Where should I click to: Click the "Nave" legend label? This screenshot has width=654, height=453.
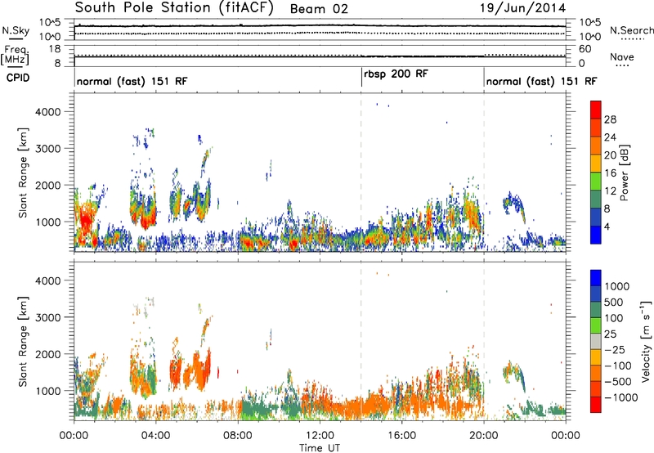pos(622,56)
